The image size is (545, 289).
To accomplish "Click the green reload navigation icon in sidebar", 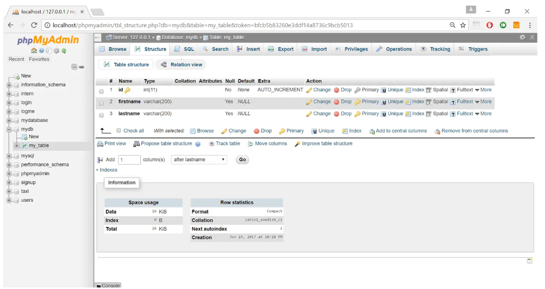I will [64, 51].
